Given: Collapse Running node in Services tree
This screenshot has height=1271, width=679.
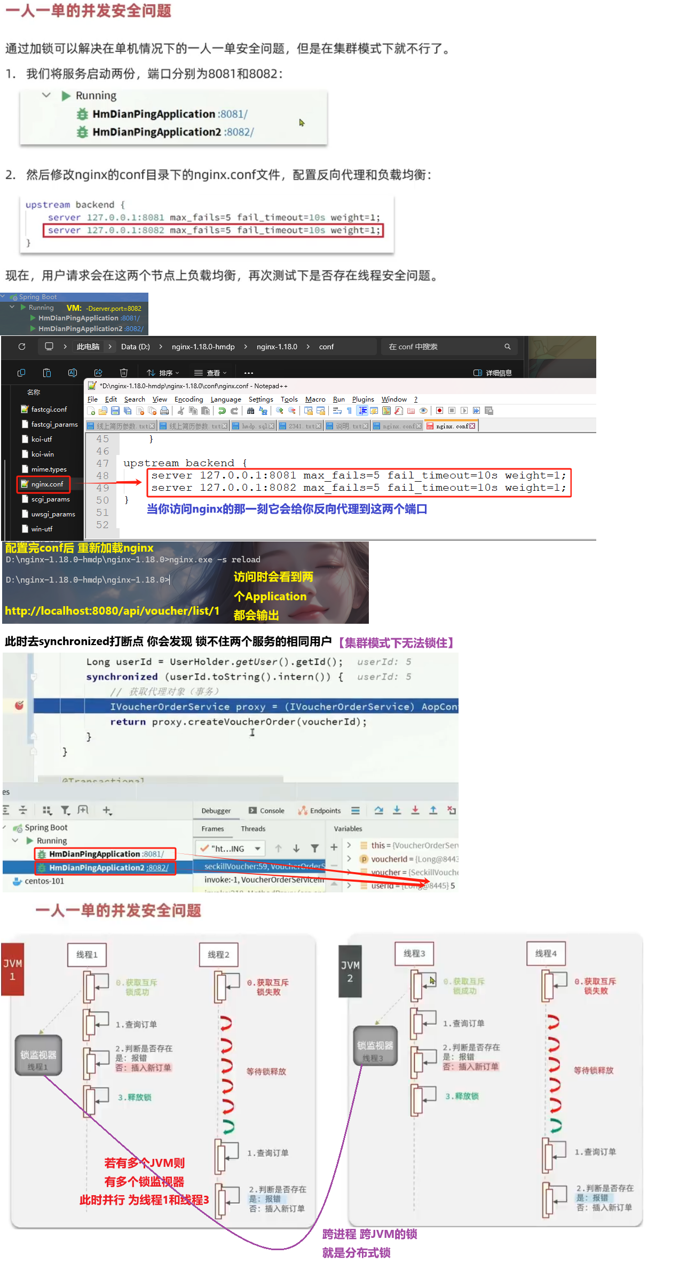Looking at the screenshot, I should pyautogui.click(x=15, y=841).
